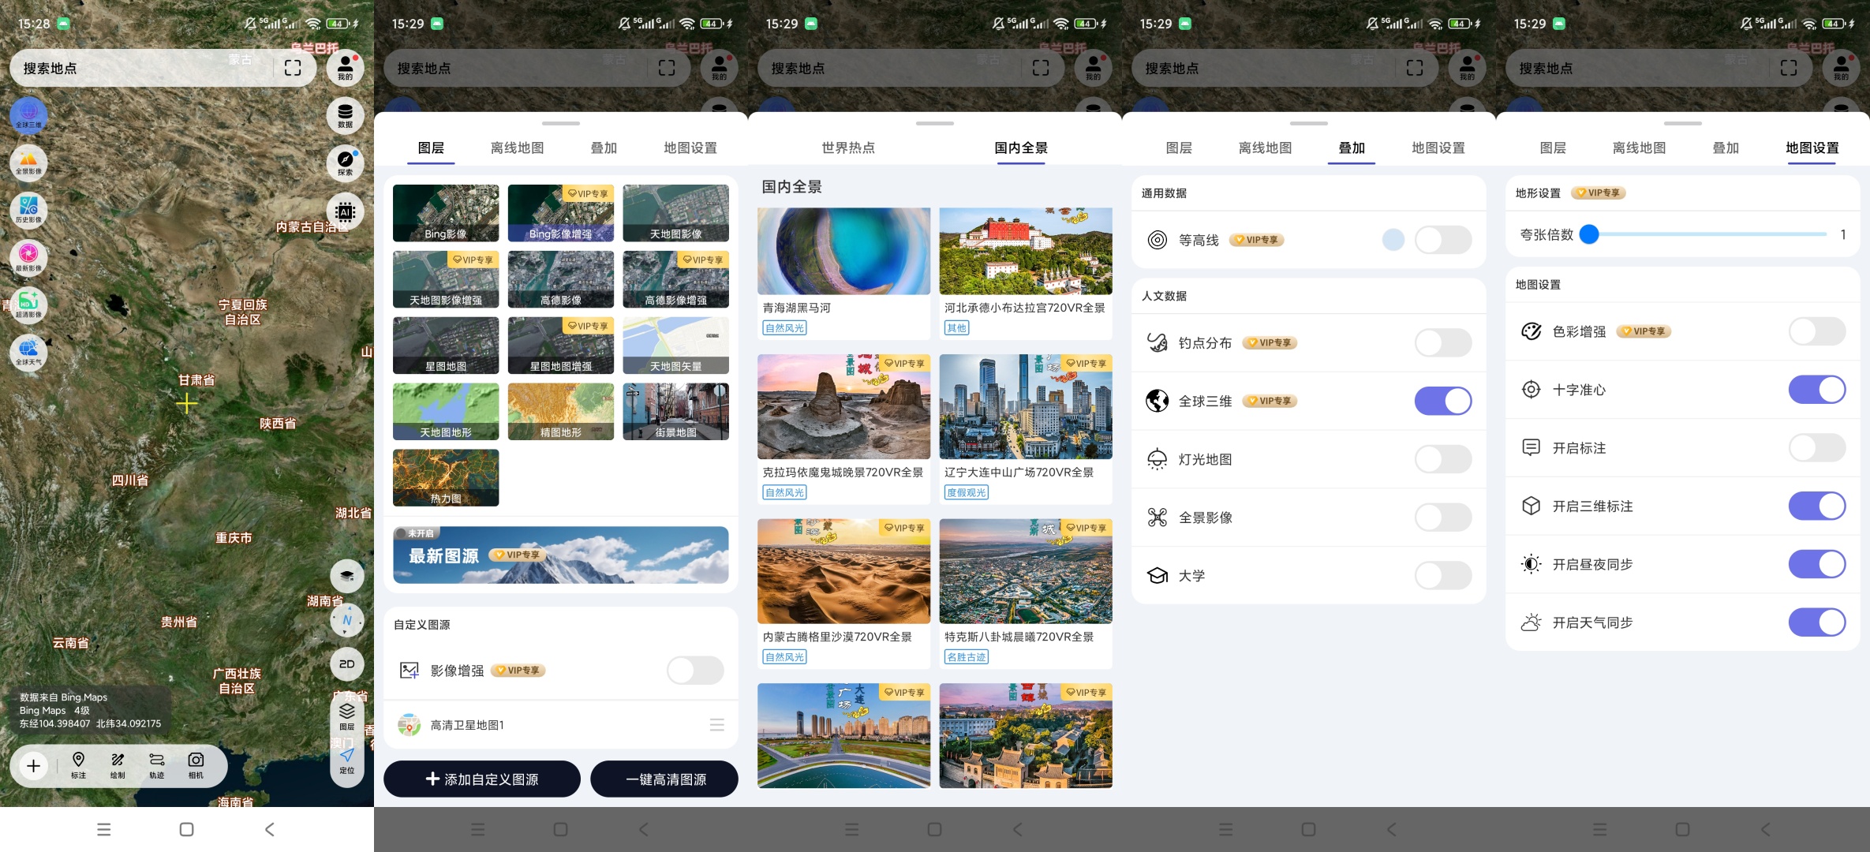Enable the 等高线 contour switch

tap(1443, 240)
